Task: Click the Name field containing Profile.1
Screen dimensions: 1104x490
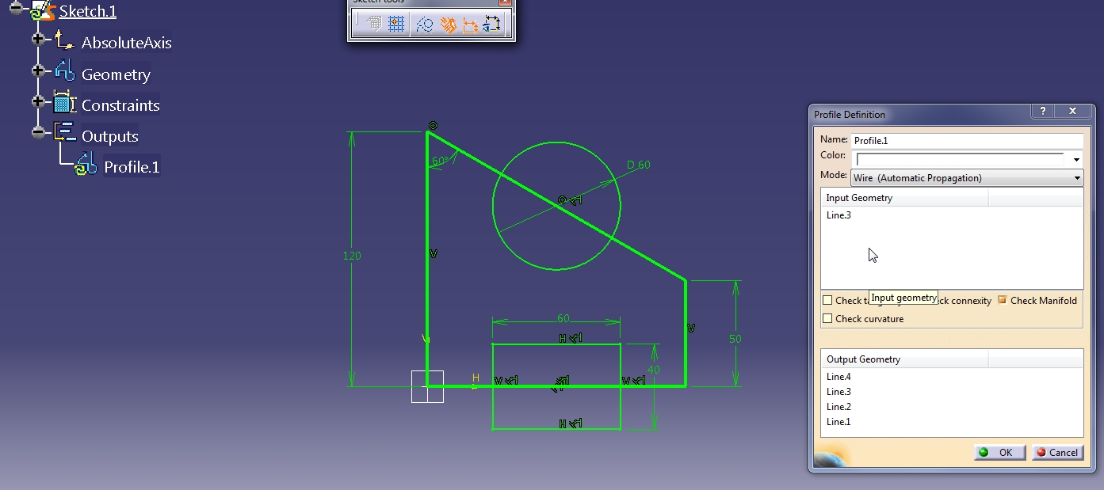Action: coord(967,140)
